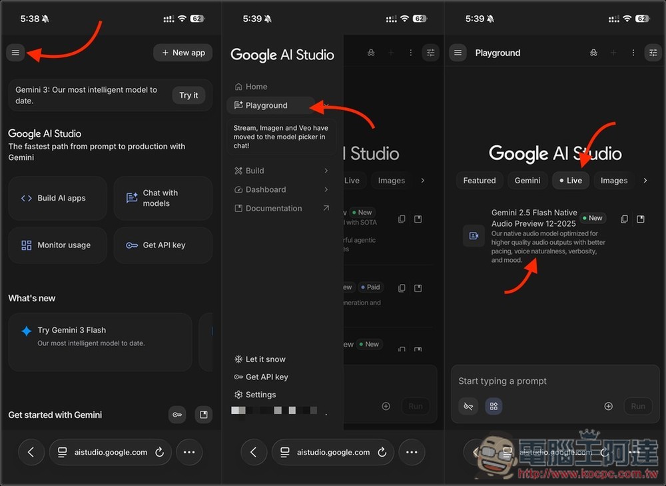Open the 'Monitor usage' card
666x486 pixels.
pos(58,245)
